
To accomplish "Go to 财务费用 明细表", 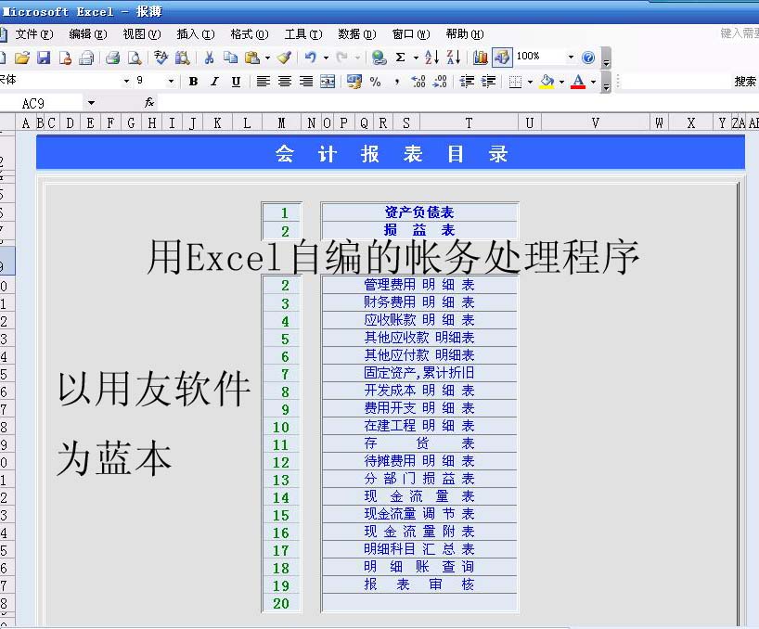I will 419,302.
